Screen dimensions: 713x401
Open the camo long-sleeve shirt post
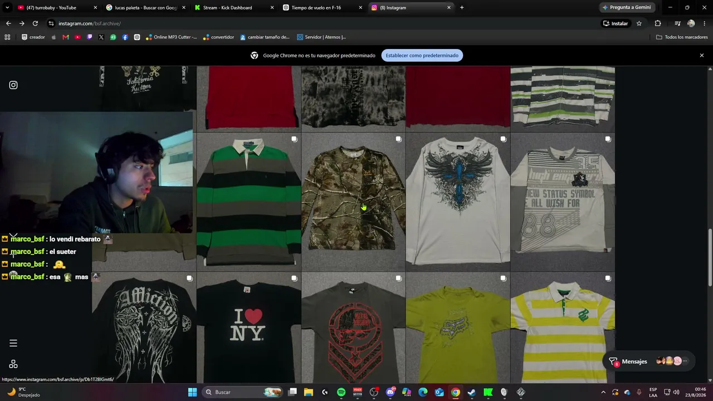pos(353,202)
